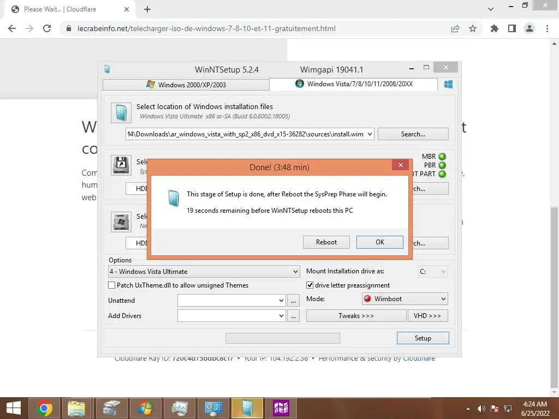
Task: Open the Tweaks >>> panel
Action: click(356, 316)
